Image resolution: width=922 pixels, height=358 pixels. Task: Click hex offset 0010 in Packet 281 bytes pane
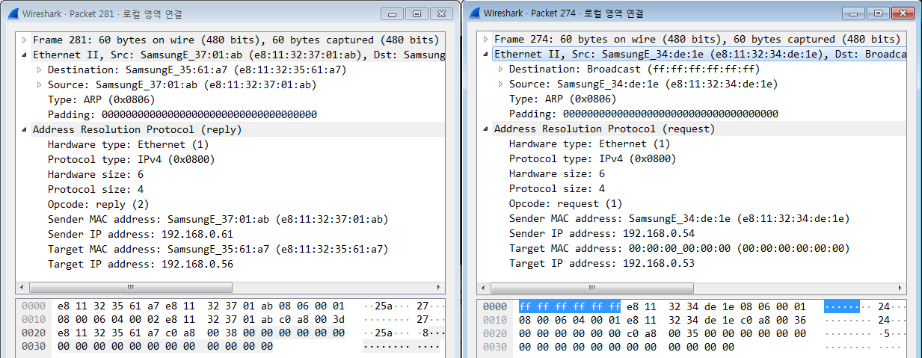pos(34,320)
